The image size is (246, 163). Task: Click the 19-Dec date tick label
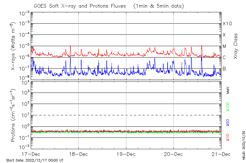click(x=126, y=154)
